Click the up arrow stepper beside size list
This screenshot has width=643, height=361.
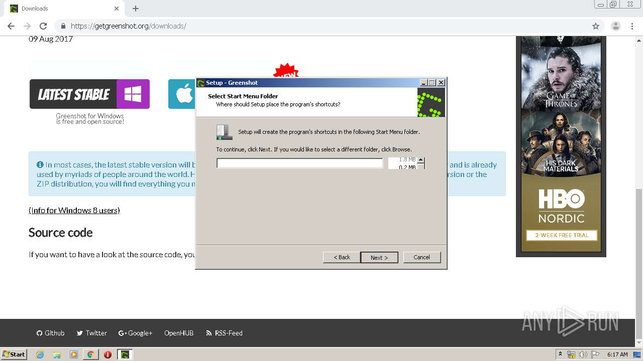pyautogui.click(x=421, y=160)
